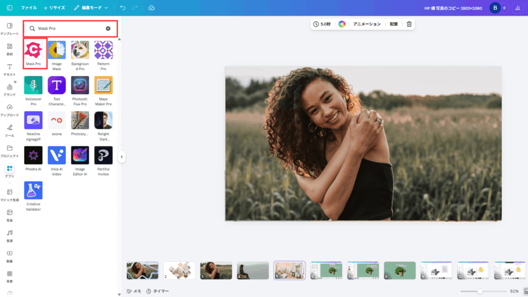The width and height of the screenshot is (528, 297).
Task: Open the page background color picker
Action: coord(342,24)
